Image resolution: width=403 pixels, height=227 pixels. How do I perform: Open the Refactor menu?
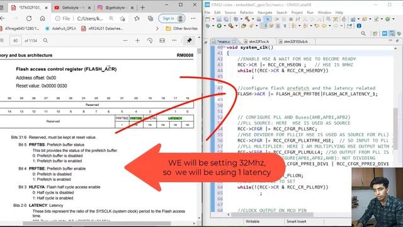246,13
